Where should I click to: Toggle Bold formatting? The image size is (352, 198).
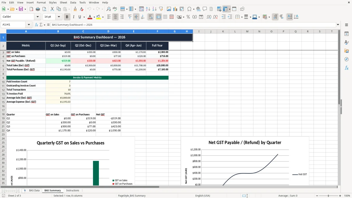[67, 17]
